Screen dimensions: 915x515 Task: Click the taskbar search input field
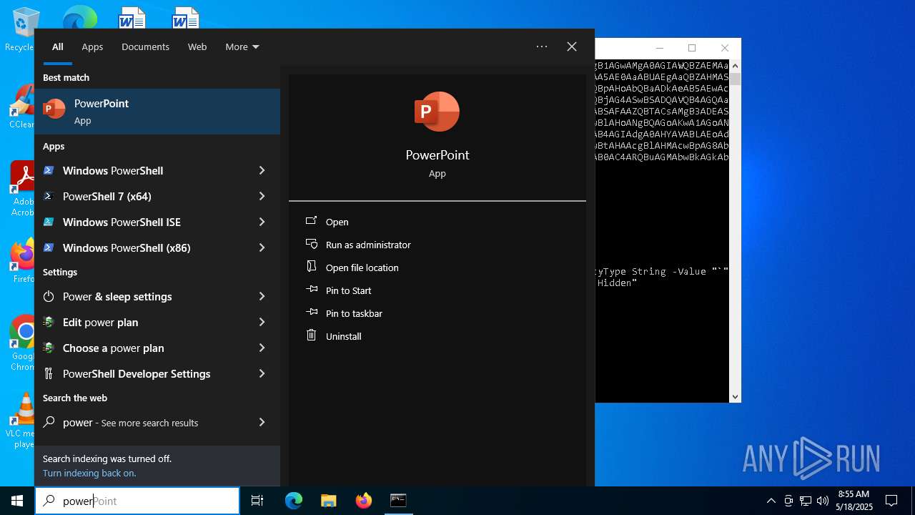(137, 501)
